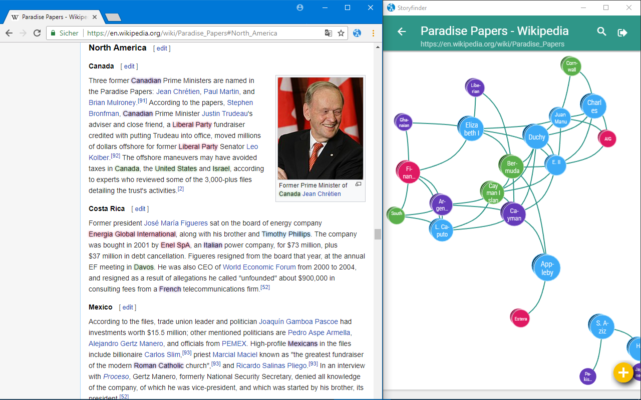Select the Cayman Islands green node
Viewport: 641px width, 400px height.
(493, 193)
